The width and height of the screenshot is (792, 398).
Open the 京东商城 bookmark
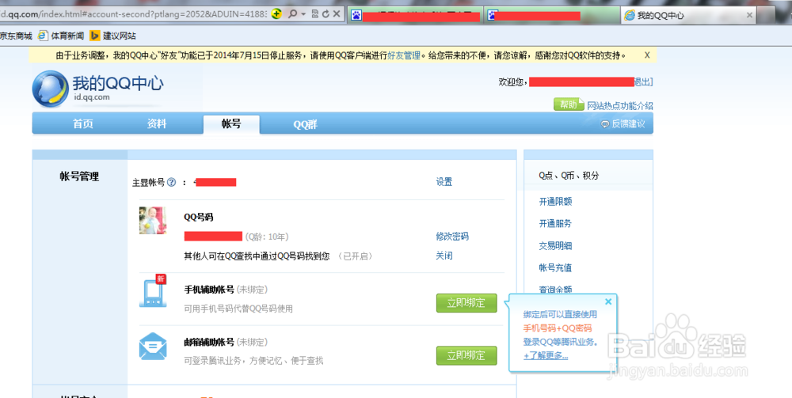(16, 36)
